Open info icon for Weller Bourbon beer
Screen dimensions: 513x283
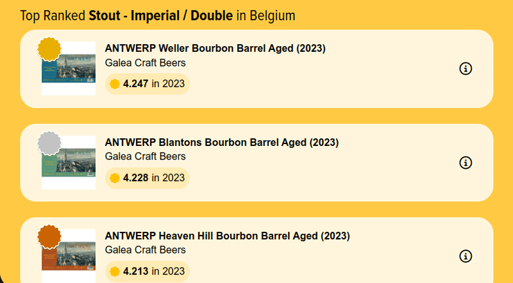point(466,69)
